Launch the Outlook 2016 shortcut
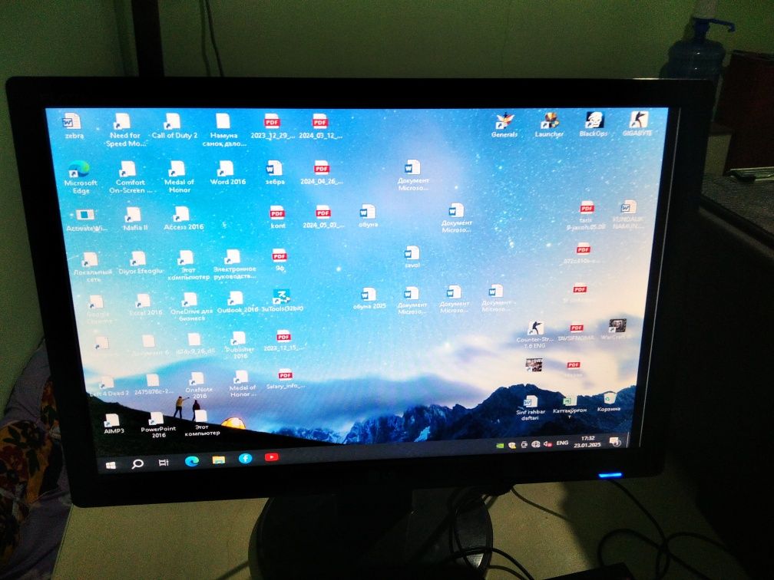774x580 pixels. tap(237, 302)
